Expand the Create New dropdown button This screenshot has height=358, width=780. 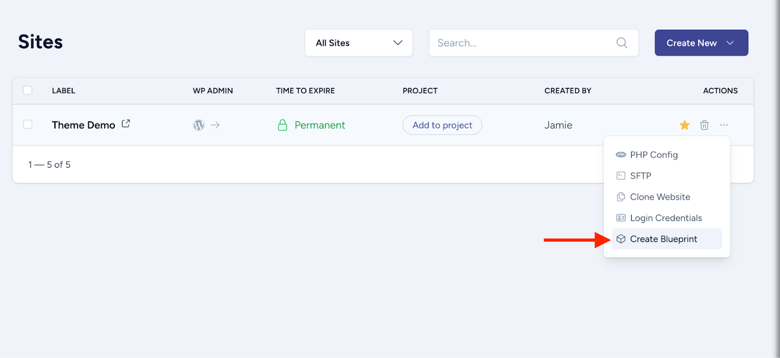pos(701,43)
